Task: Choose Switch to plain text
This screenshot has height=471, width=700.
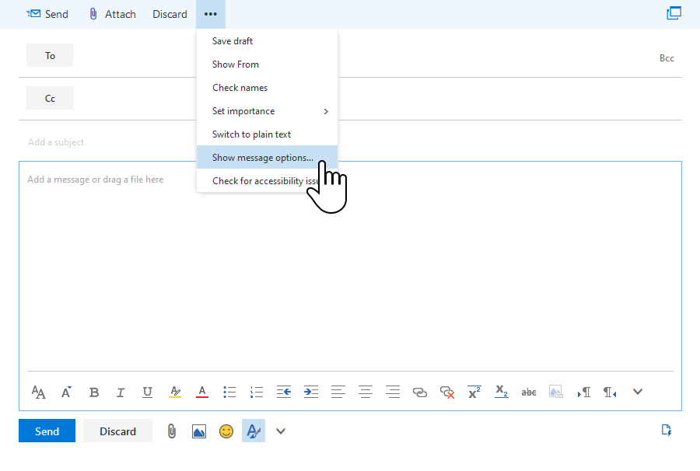Action: [x=251, y=134]
